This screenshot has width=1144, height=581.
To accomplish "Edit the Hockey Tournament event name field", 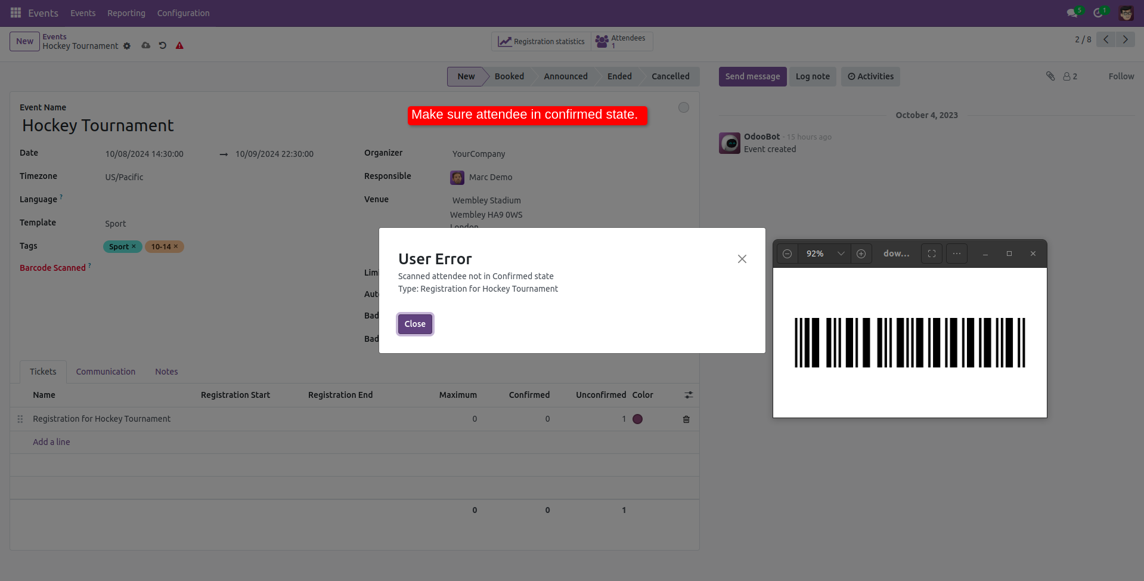I will tap(98, 125).
